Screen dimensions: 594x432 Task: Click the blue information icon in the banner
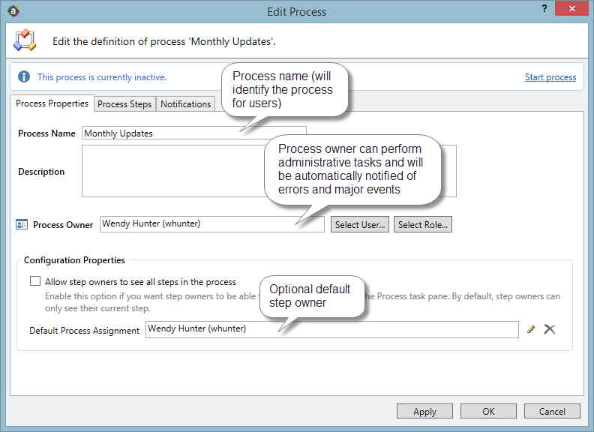24,77
